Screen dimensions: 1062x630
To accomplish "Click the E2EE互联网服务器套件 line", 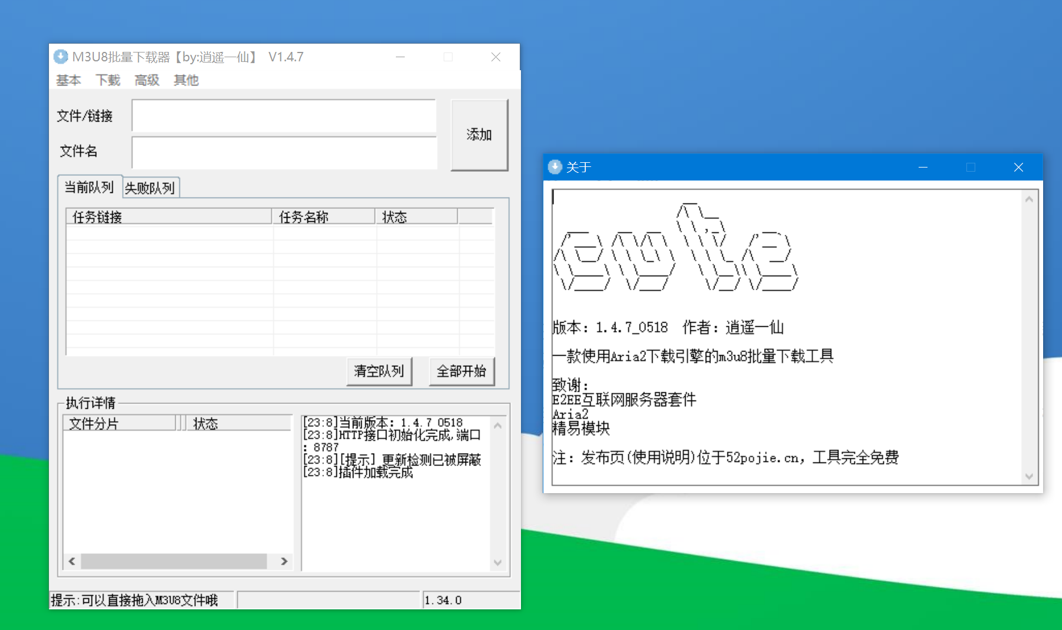I will click(x=624, y=399).
